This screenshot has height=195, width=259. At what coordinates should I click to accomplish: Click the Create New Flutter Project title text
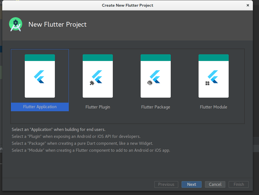128,5
